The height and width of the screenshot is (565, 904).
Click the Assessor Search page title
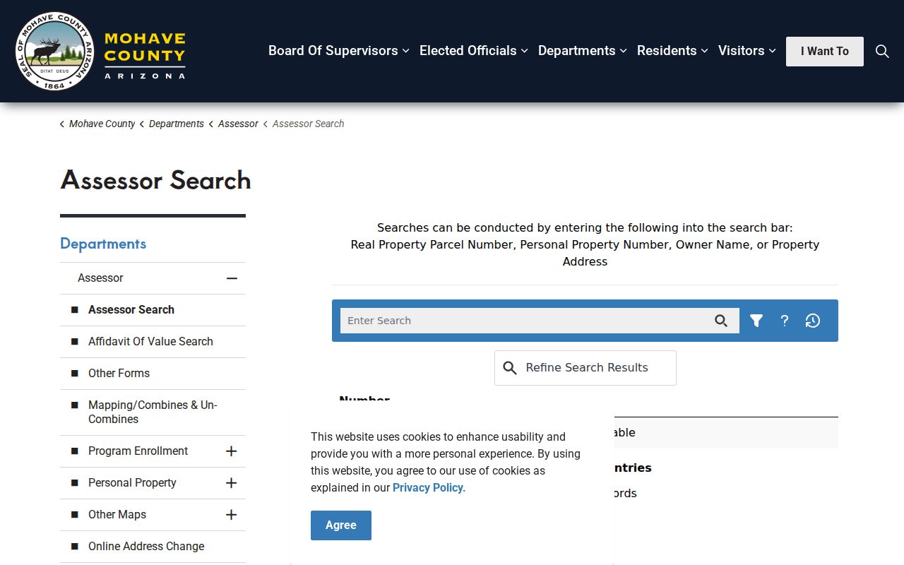point(156,180)
